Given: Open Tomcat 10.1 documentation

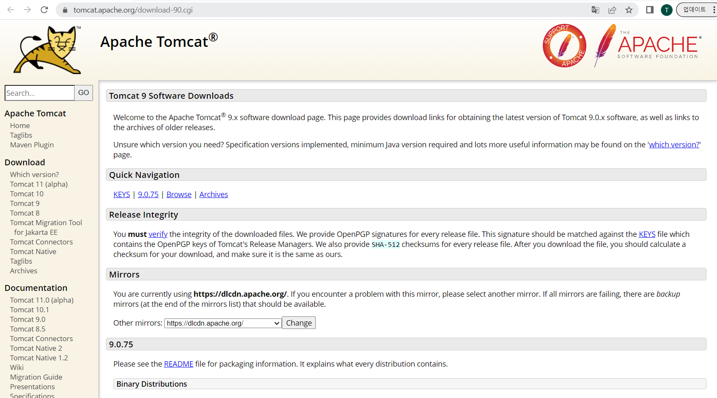Looking at the screenshot, I should tap(29, 310).
